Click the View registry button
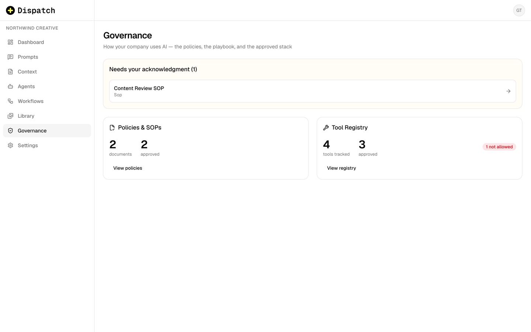Viewport: 531px width, 332px height. coord(341,168)
